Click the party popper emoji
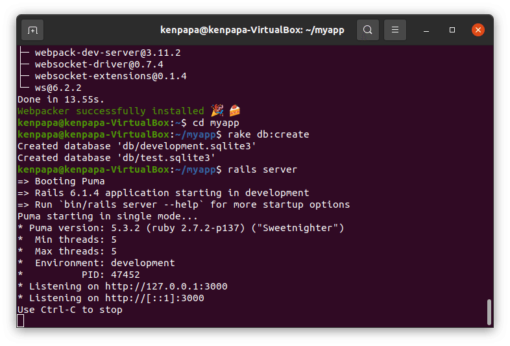The image size is (510, 346). (x=217, y=111)
